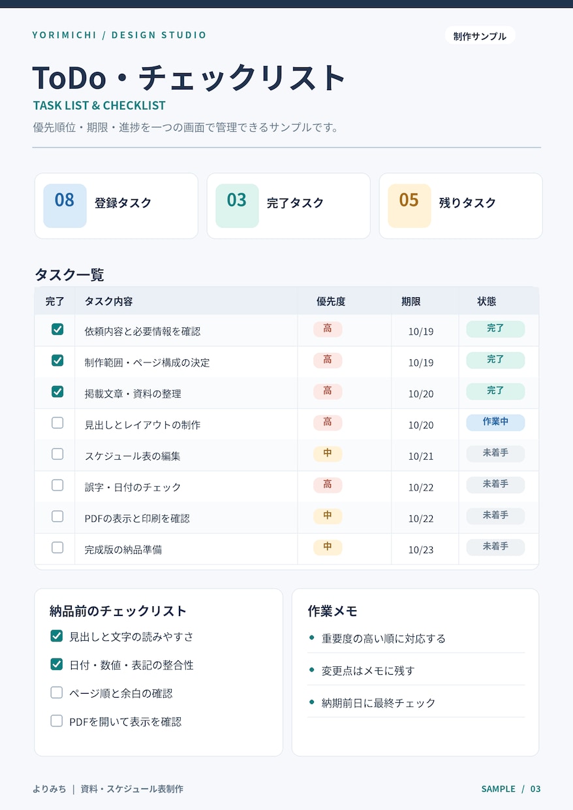Image resolution: width=573 pixels, height=810 pixels.
Task: Click 中 priority badge for スケジュール表の編集
Action: (328, 453)
